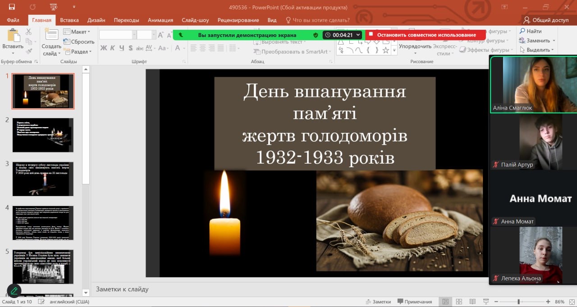This screenshot has height=307, width=577.
Task: Switch to the Анимация tab
Action: 160,20
